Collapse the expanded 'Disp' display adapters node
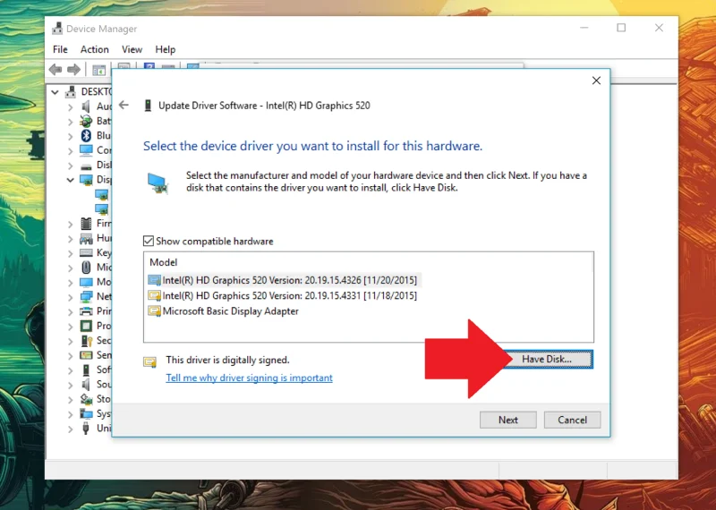716x510 pixels. pyautogui.click(x=70, y=180)
